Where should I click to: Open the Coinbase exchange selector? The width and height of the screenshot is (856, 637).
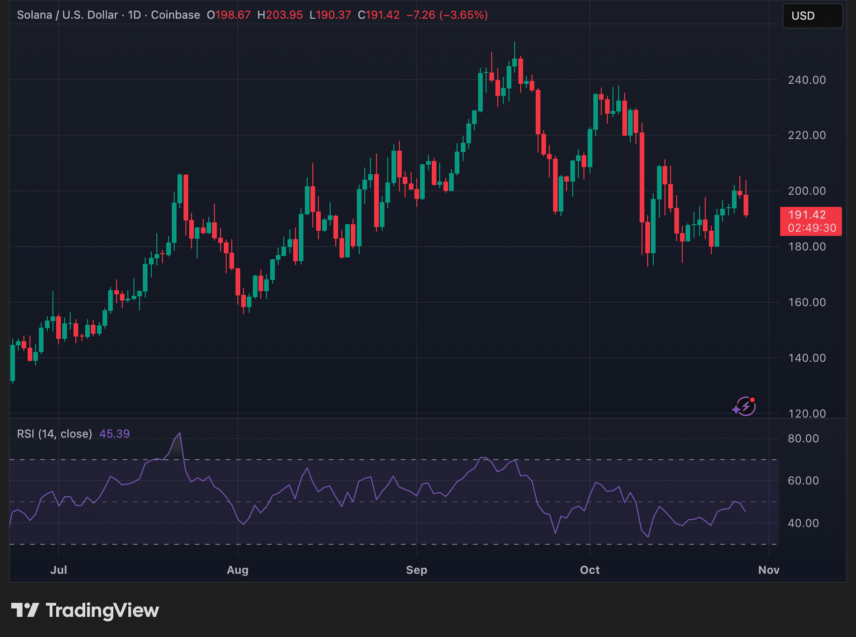[x=175, y=15]
